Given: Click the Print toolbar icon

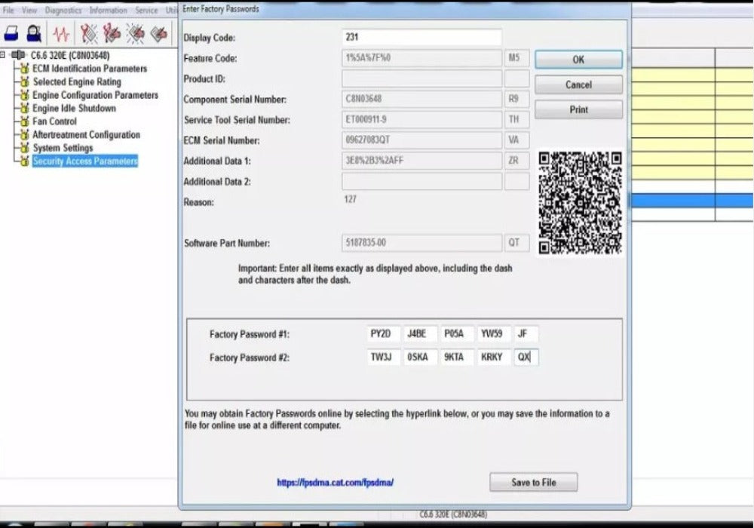Looking at the screenshot, I should 11,32.
